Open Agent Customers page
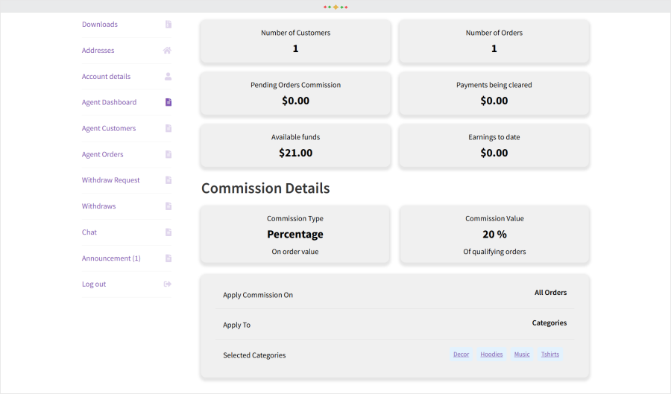This screenshot has height=394, width=671. tap(109, 128)
